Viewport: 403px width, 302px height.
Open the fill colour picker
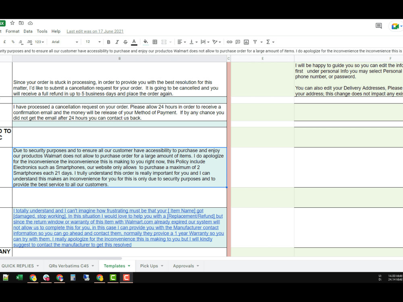(x=146, y=42)
